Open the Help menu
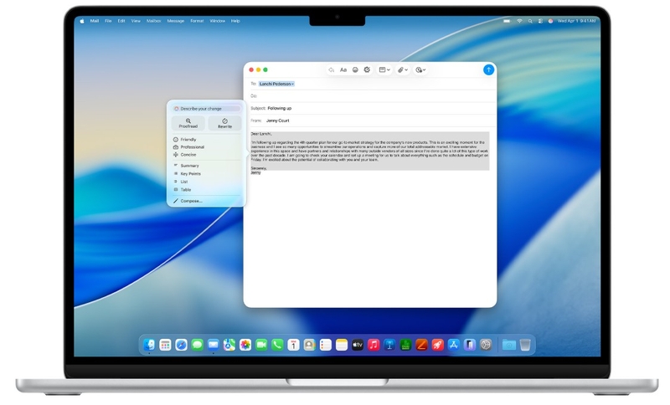670x405 pixels. pos(235,20)
